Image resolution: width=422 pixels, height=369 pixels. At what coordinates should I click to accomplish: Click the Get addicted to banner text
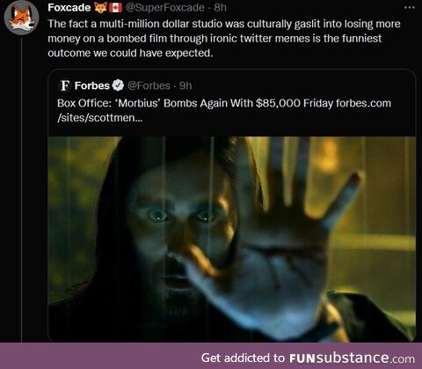click(x=243, y=358)
